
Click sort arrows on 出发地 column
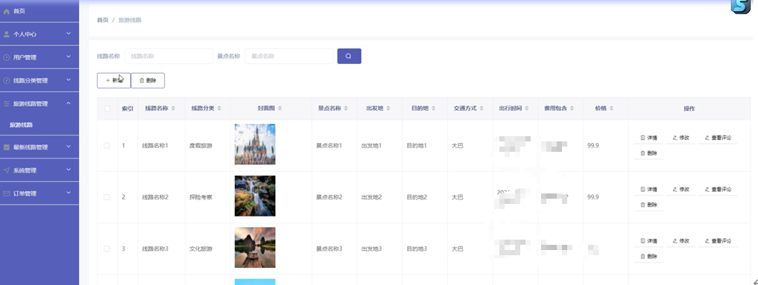click(x=388, y=109)
